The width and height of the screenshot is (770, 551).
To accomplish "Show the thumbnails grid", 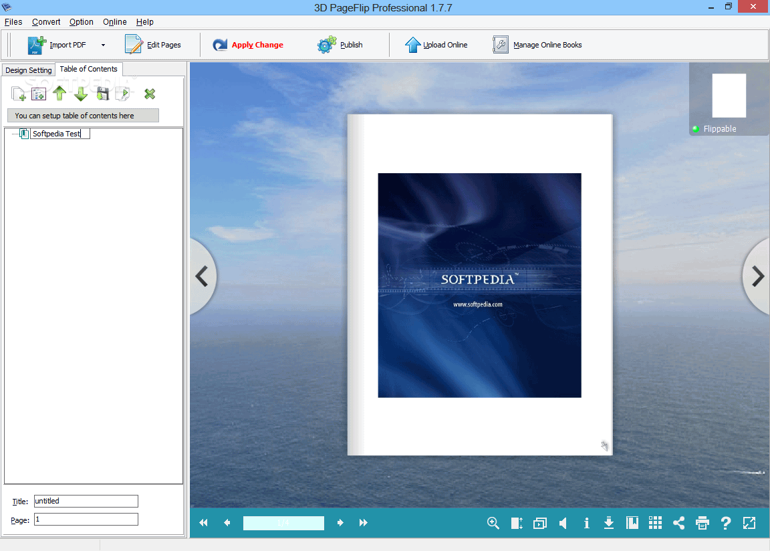I will point(656,523).
